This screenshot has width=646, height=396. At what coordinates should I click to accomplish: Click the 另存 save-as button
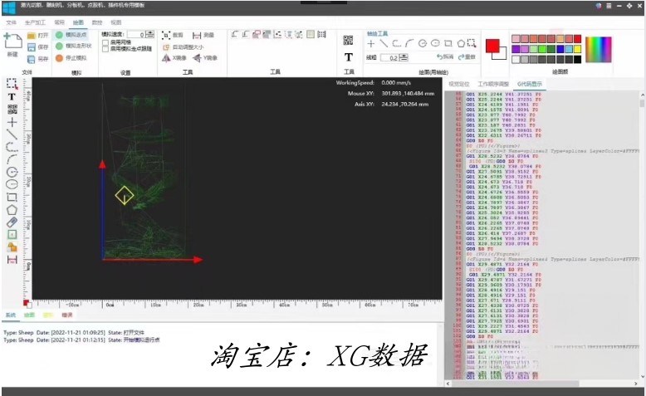click(x=37, y=59)
